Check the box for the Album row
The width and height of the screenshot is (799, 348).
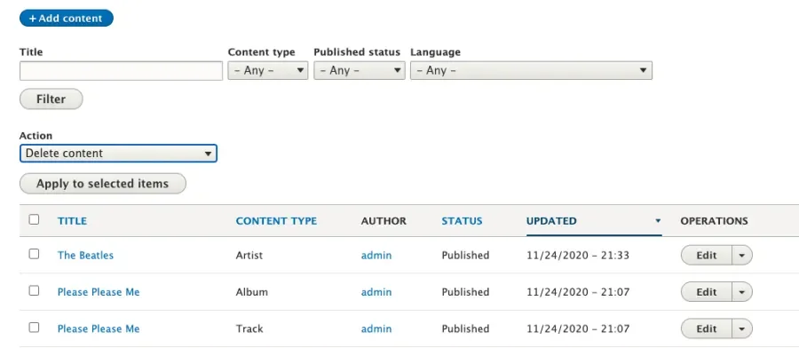pos(34,290)
